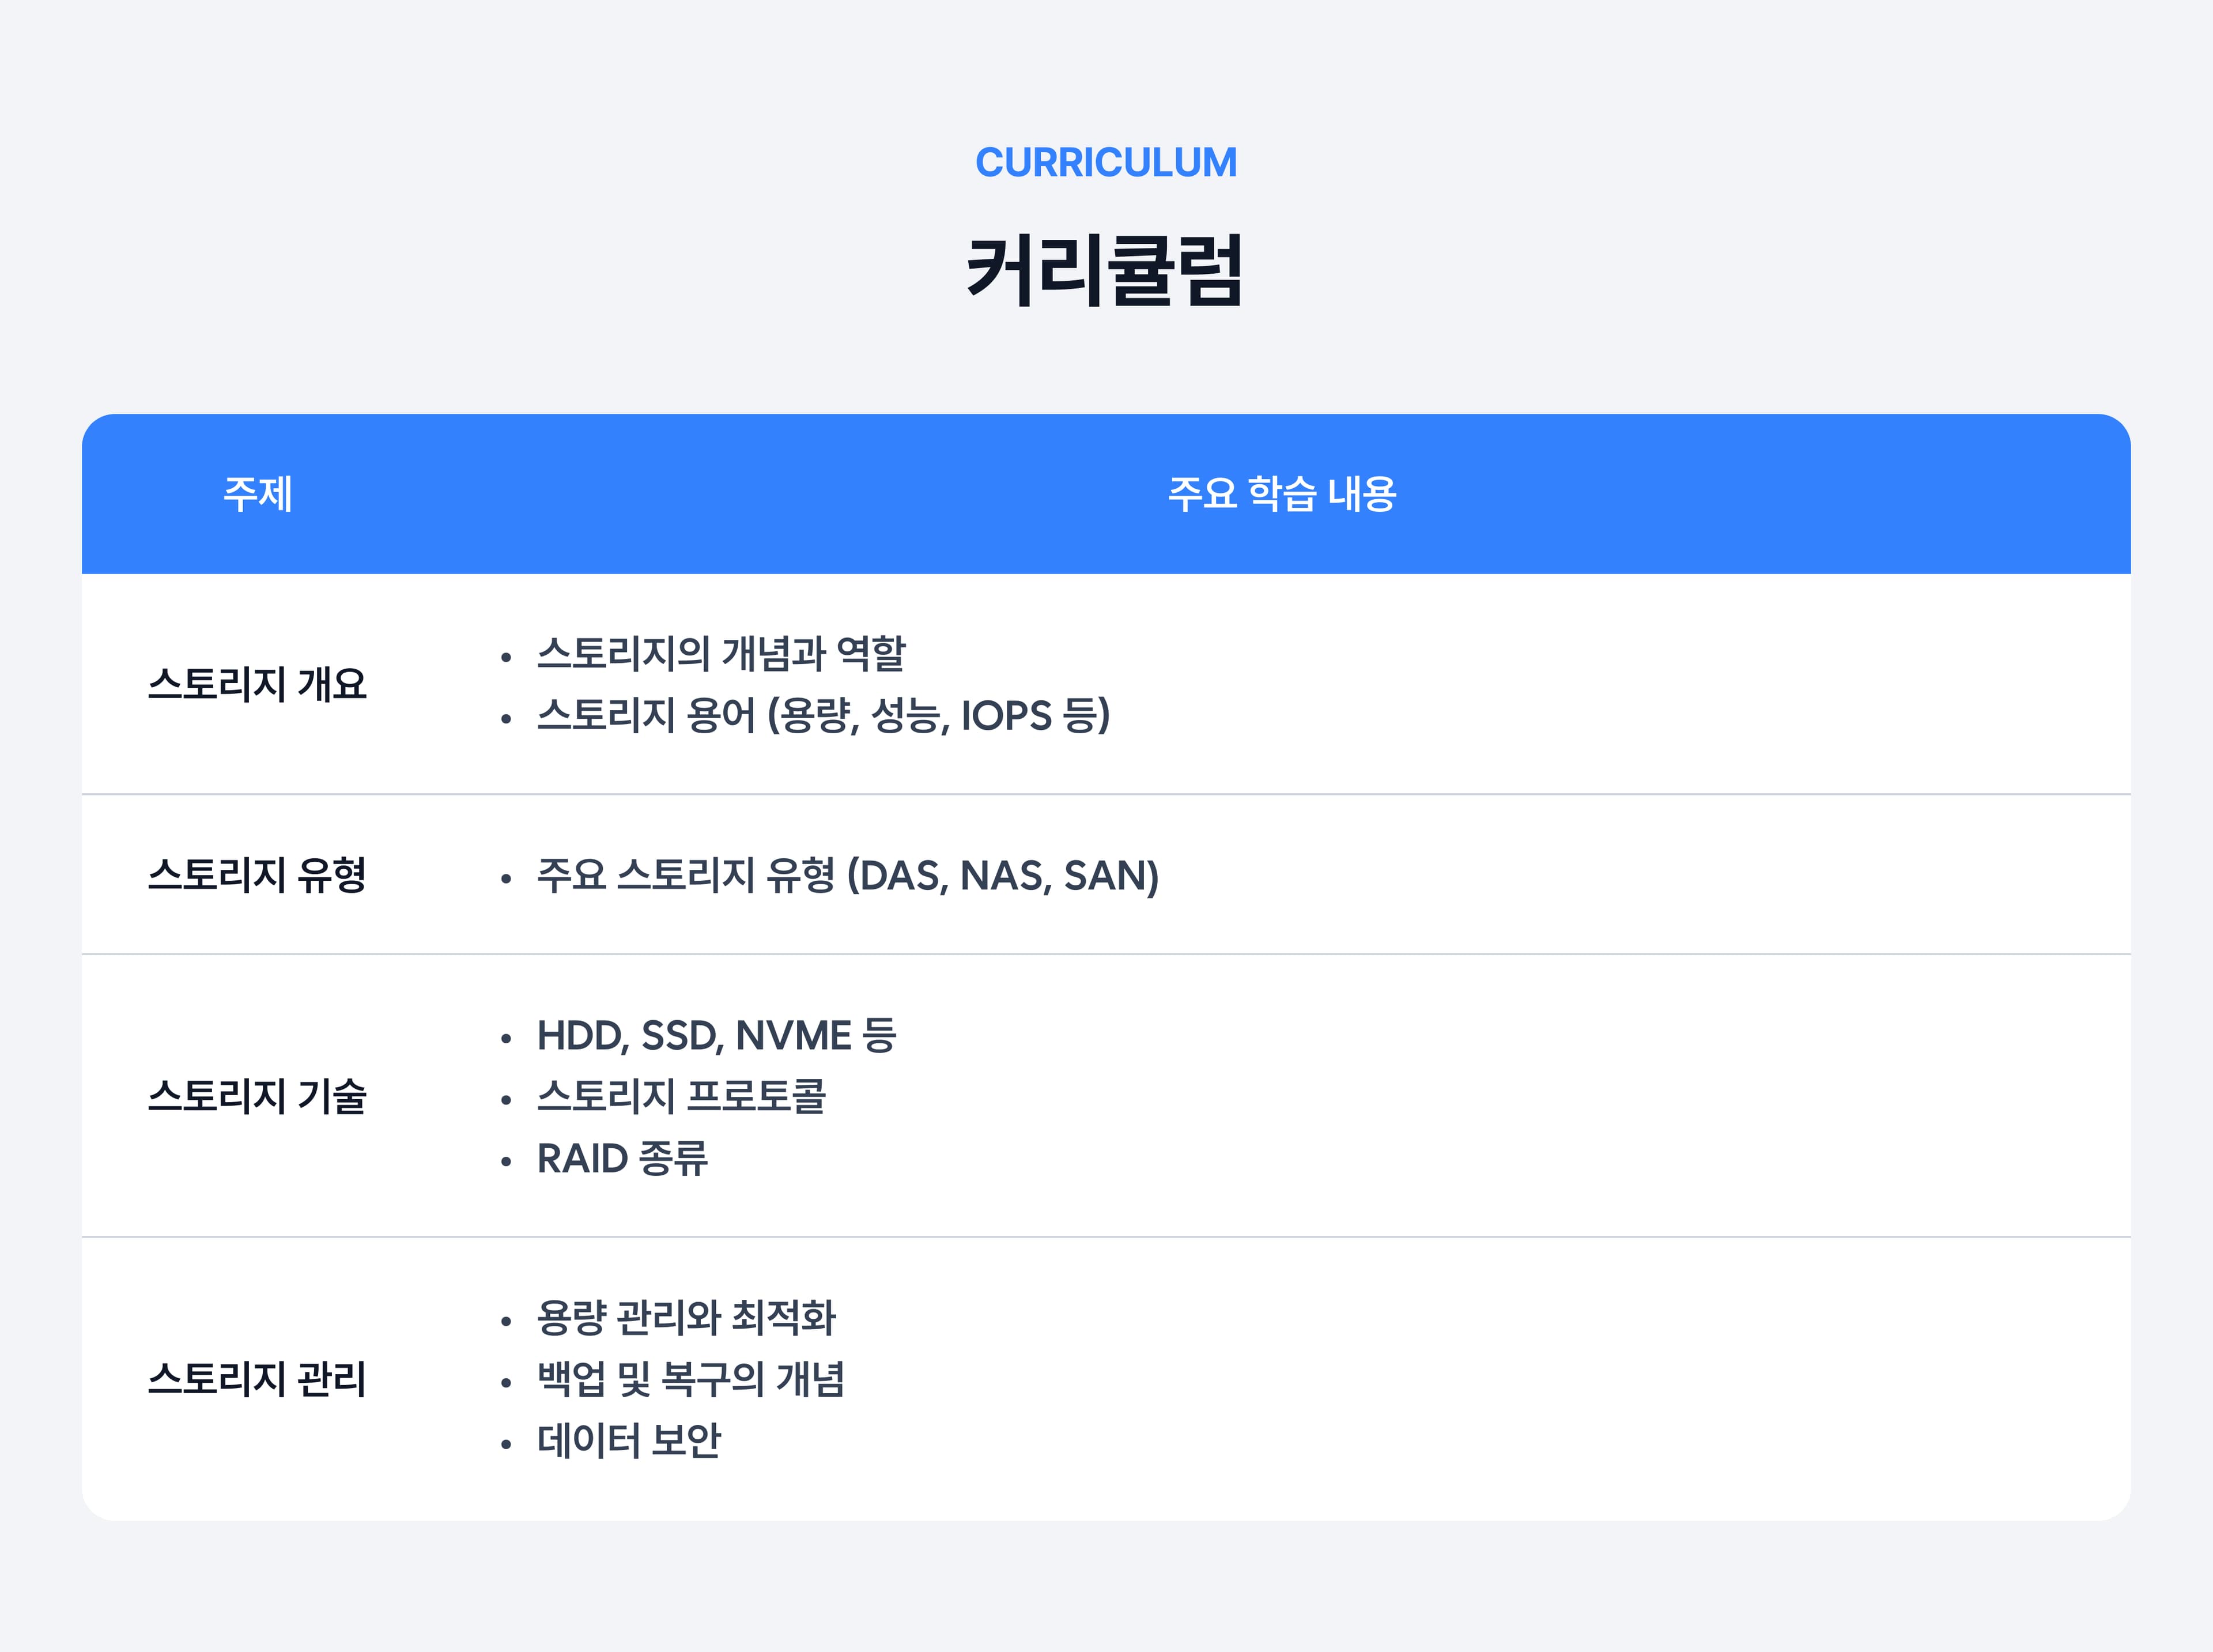Select the RAID 종류 bullet item
The width and height of the screenshot is (2213, 1652).
pos(623,1158)
